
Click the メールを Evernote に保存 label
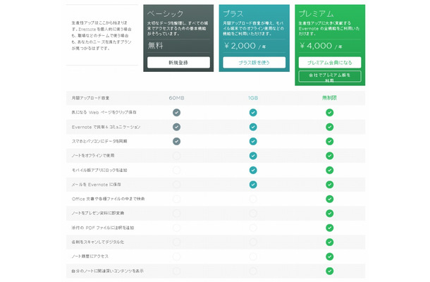(x=97, y=184)
